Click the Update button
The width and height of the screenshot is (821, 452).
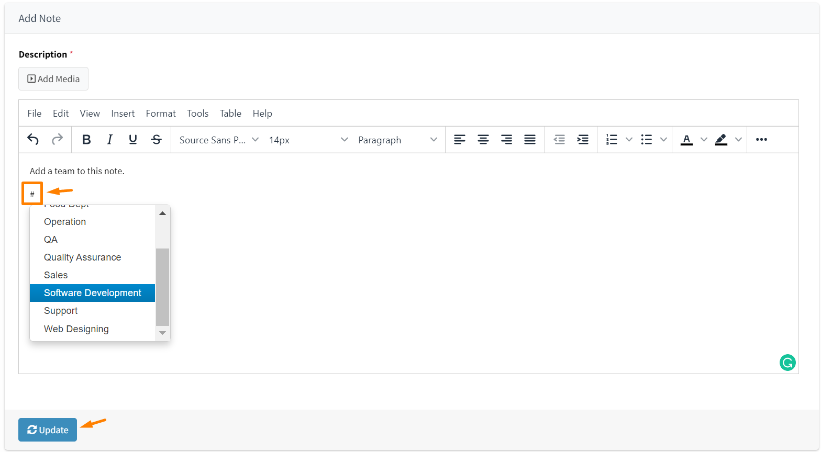(x=48, y=430)
